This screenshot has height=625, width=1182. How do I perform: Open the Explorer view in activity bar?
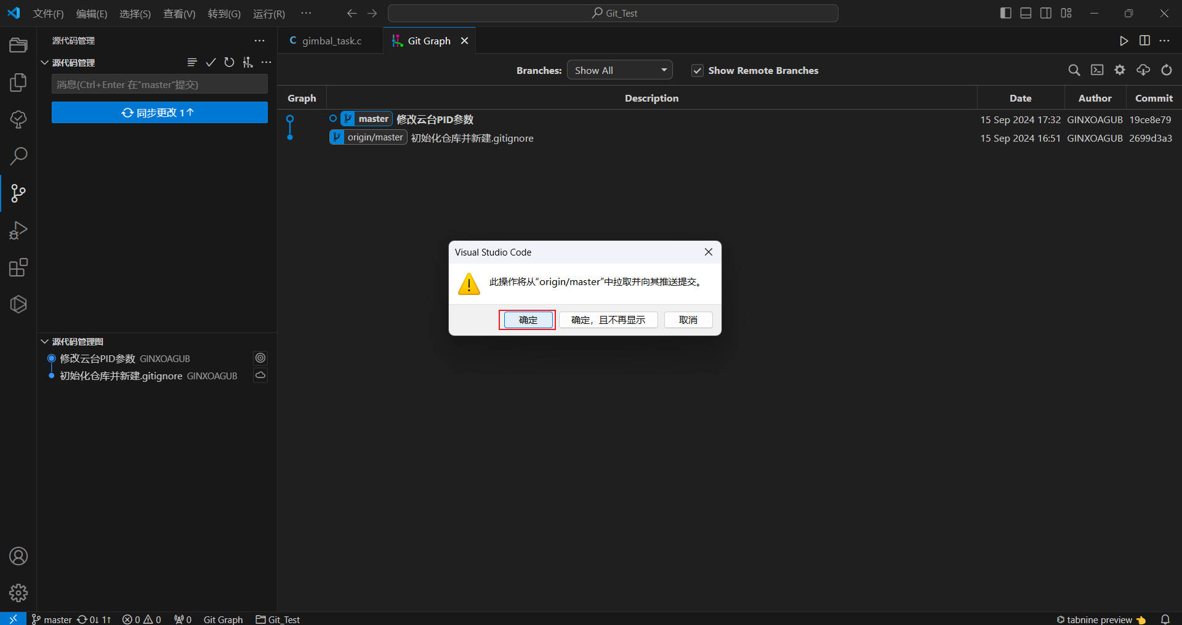point(18,46)
